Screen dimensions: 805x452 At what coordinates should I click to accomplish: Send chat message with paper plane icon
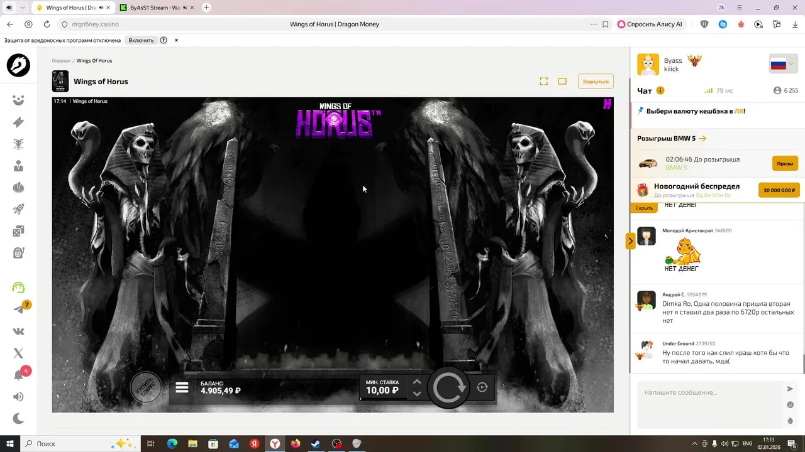pos(791,389)
